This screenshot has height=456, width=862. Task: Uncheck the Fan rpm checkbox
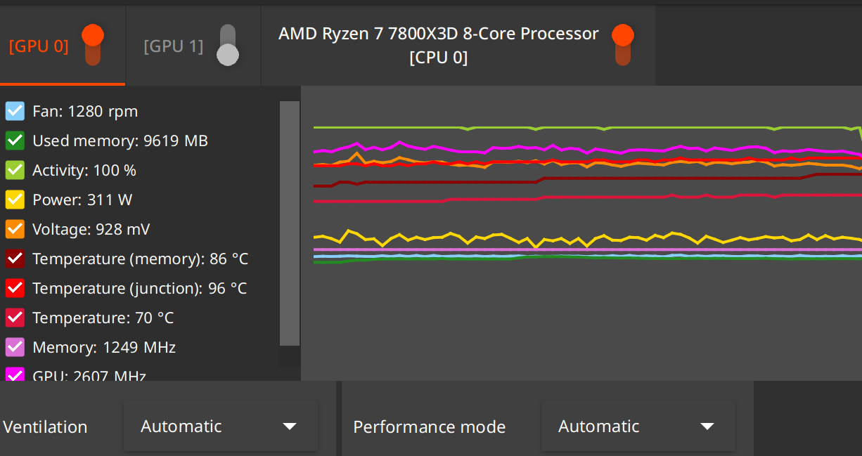[x=15, y=111]
